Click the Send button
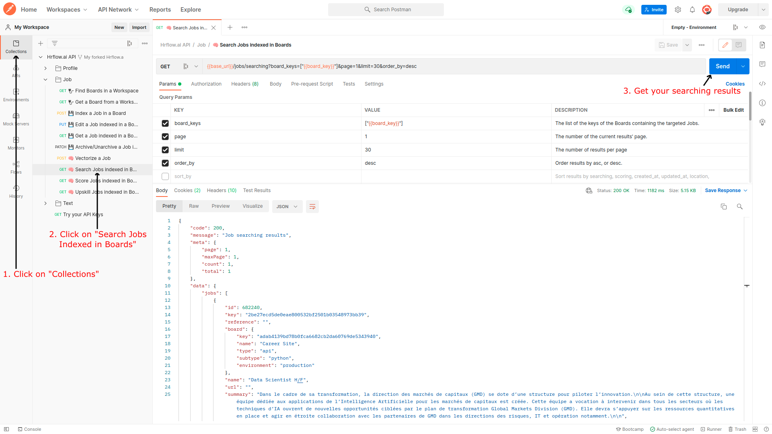 click(x=723, y=66)
